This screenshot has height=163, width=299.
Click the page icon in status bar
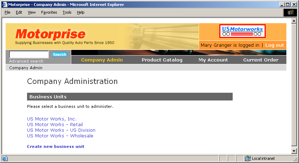click(5, 158)
